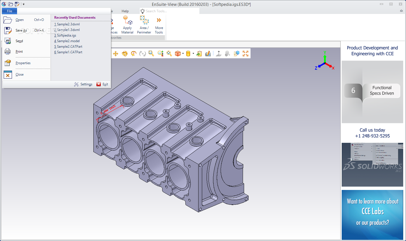Viewport: 406px width, 241px height.
Task: Click the red cube view orientation icon
Action: coord(178,54)
